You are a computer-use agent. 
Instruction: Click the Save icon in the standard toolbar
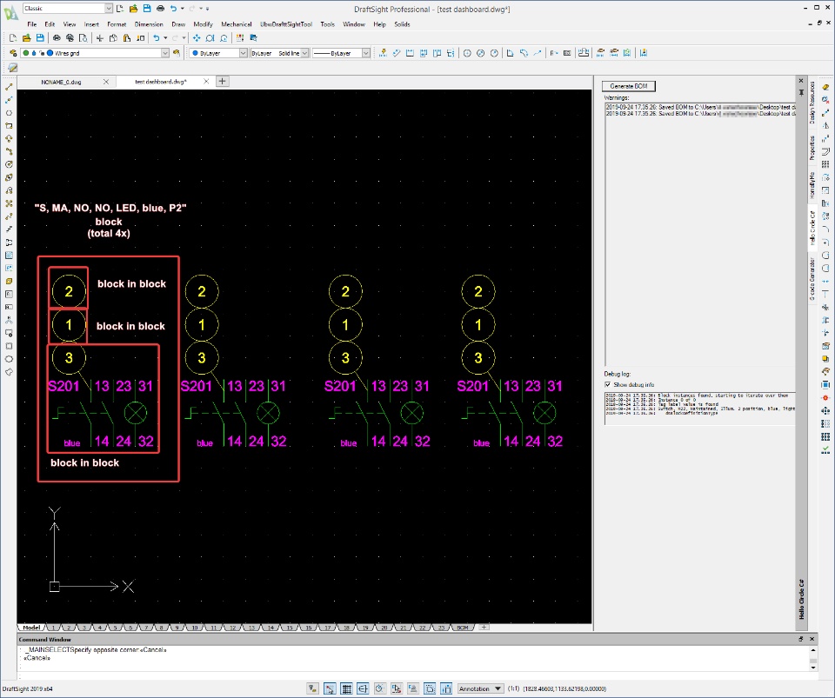point(39,38)
